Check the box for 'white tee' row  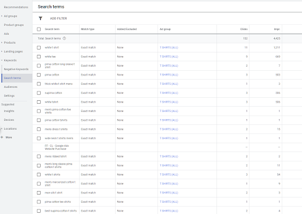(39, 57)
